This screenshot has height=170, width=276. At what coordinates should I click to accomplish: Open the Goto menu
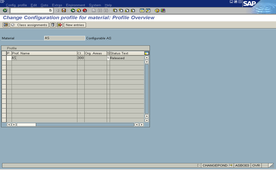click(44, 5)
